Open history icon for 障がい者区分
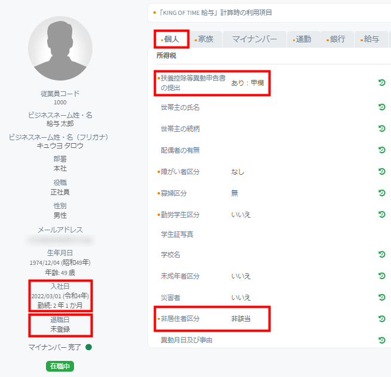Image resolution: width=391 pixels, height=377 pixels. pos(382,171)
